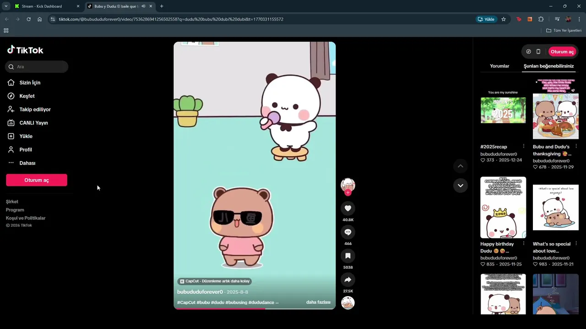Open the spinning music disc icon
Image resolution: width=586 pixels, height=329 pixels.
point(348,303)
